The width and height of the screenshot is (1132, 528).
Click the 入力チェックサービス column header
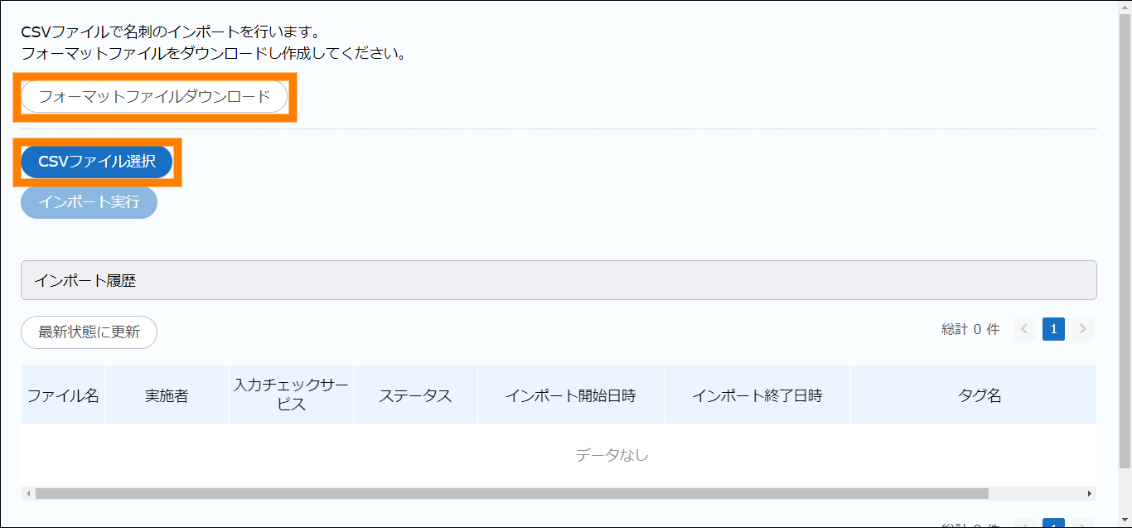(x=291, y=395)
